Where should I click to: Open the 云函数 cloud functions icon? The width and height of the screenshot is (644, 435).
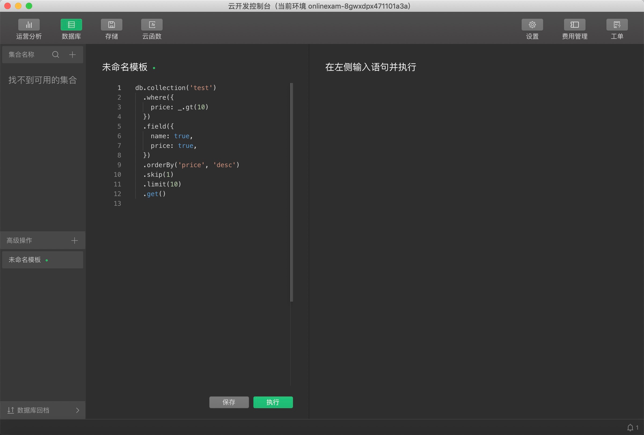(152, 25)
